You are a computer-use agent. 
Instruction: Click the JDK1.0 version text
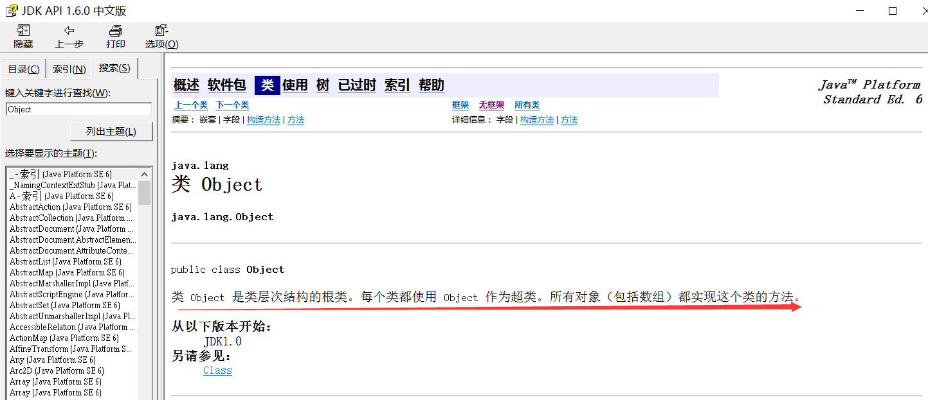point(223,342)
